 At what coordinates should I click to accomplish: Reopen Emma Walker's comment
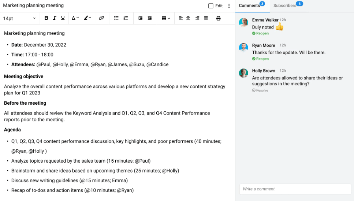(x=260, y=33)
